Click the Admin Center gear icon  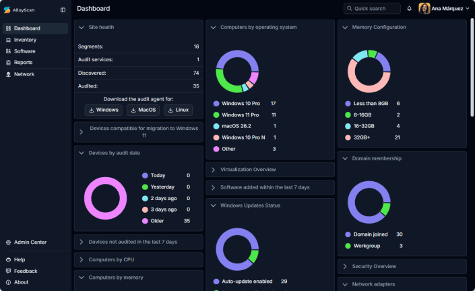[9, 243]
